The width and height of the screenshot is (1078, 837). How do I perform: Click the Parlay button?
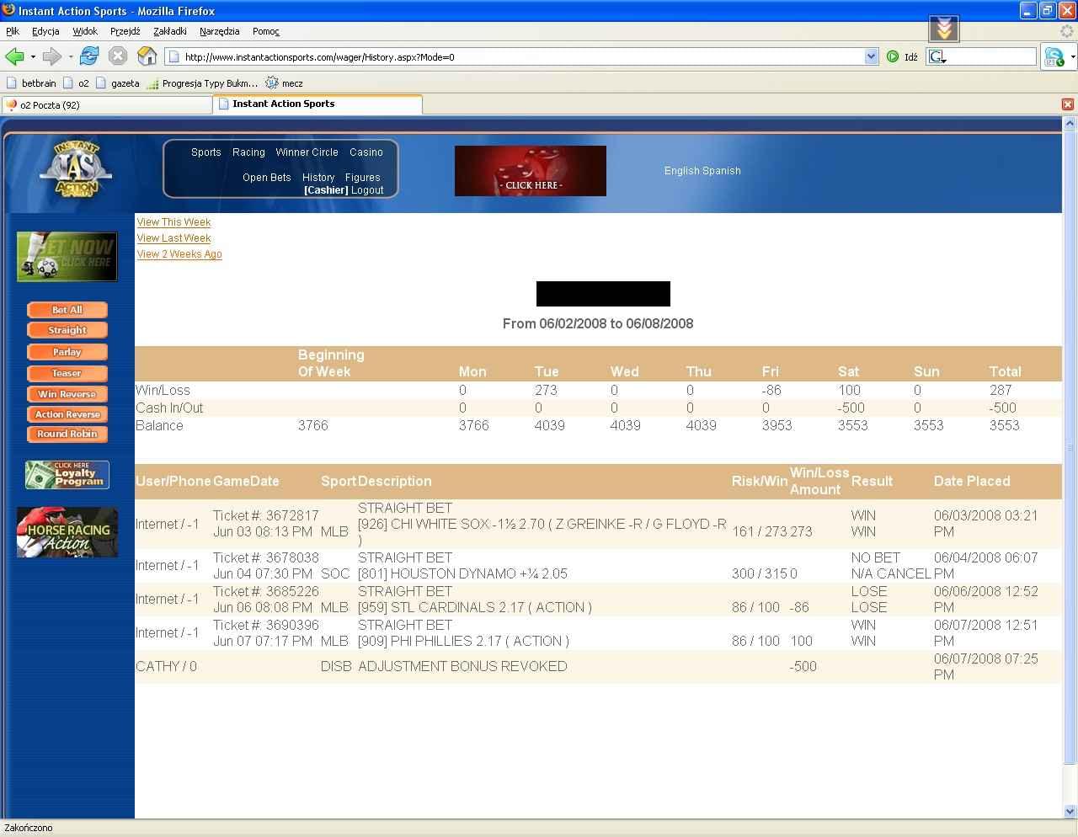click(x=67, y=352)
